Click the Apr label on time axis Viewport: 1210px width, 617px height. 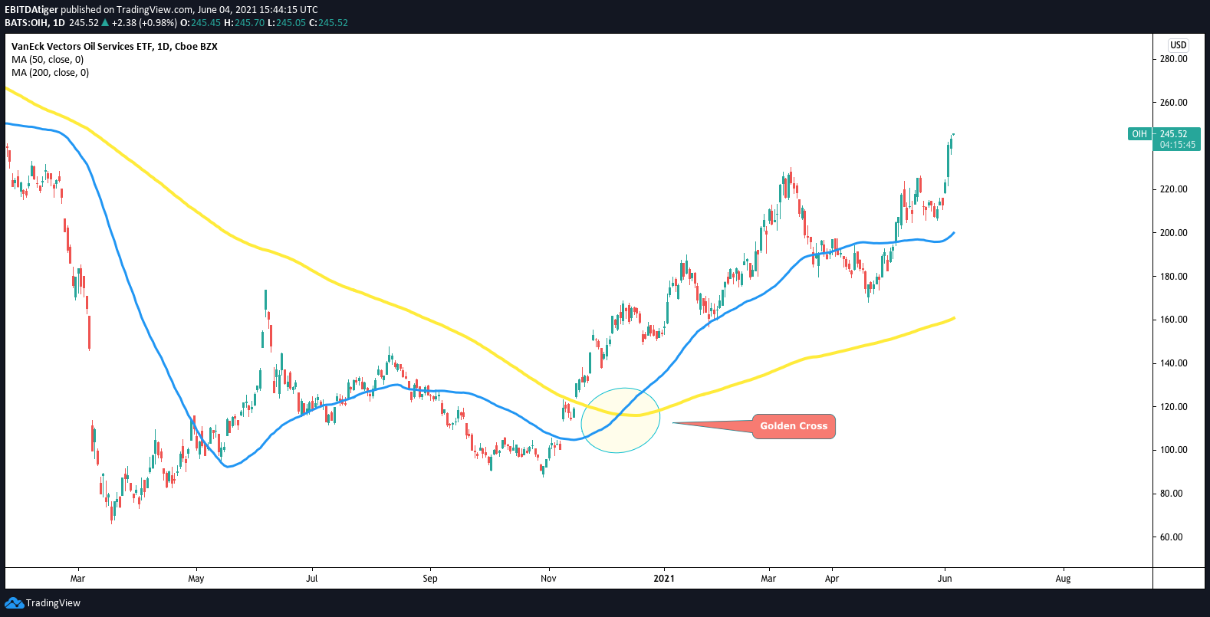coord(832,579)
